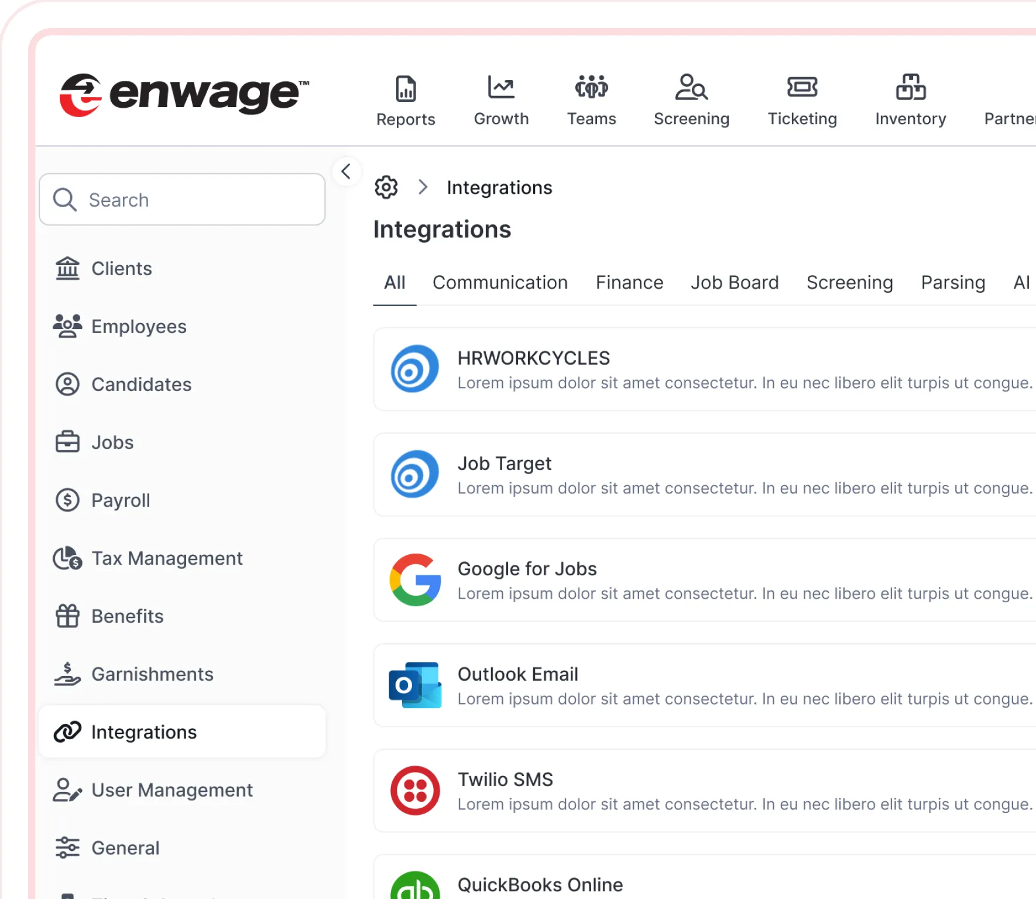Open the Reports icon in top navigation
Viewport: 1036px width, 899px height.
406,89
